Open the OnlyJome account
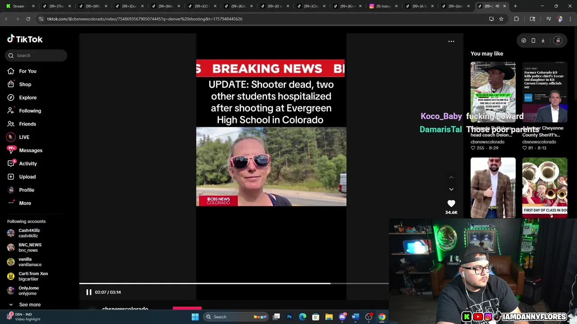Screen dimensions: 577x324 tap(28, 291)
